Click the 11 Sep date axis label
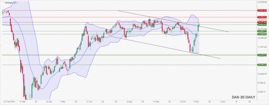The width and height of the screenshot is (269, 105). point(156,101)
